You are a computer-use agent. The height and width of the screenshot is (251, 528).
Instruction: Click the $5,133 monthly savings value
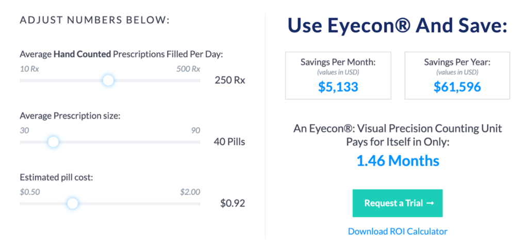[x=338, y=87]
